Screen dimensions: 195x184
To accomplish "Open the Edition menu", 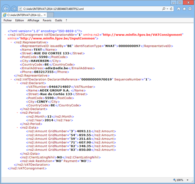I will [x=20, y=20].
